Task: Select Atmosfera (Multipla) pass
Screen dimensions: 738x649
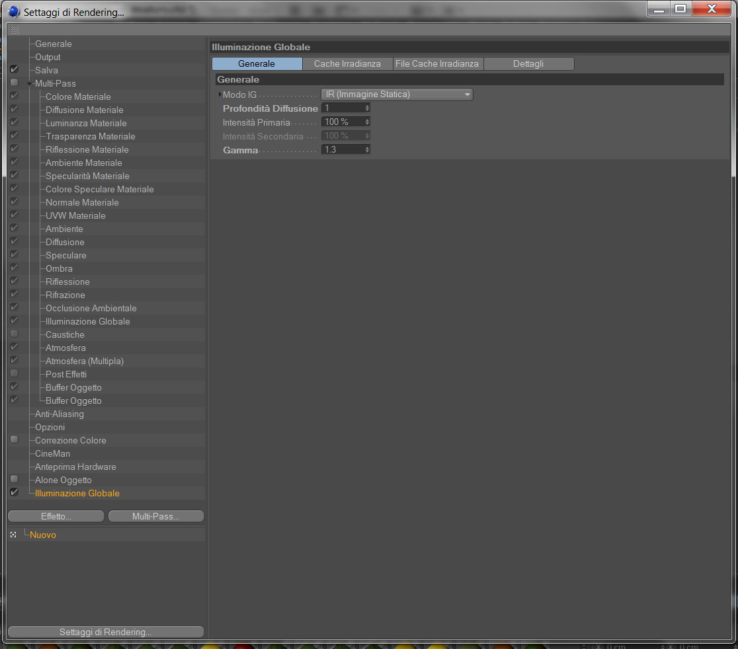Action: [x=84, y=361]
